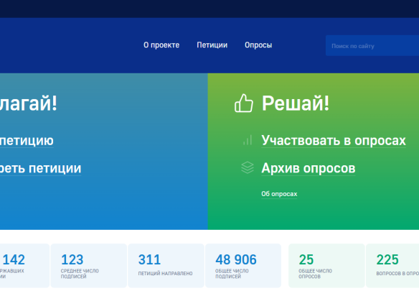Viewport: 419px width, 296px height.
Task: Click the 142 stat card
Action: [24, 266]
